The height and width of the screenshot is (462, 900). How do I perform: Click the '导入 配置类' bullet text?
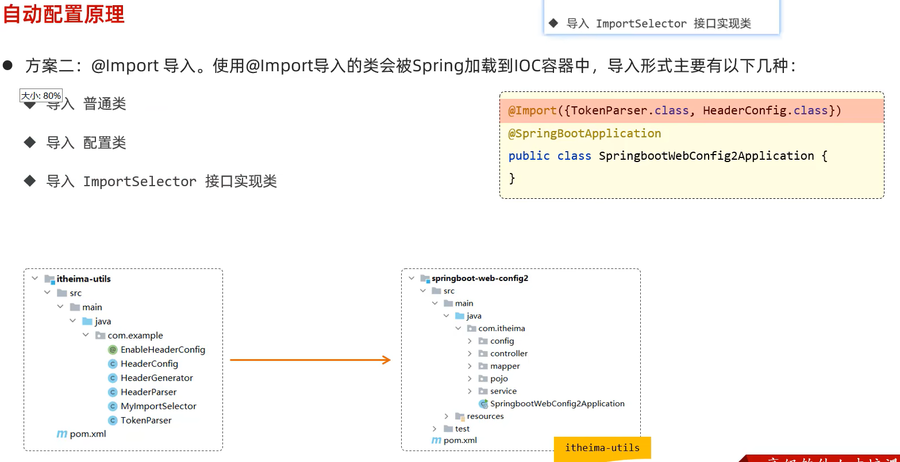tap(86, 143)
